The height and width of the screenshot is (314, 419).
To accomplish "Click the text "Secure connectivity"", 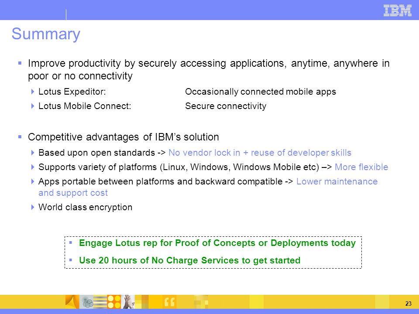I will [226, 106].
